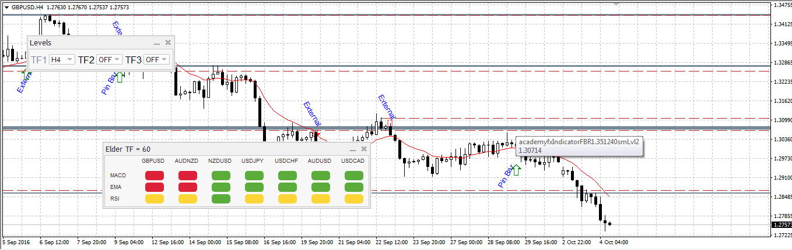This screenshot has height=250, width=792.
Task: Click green Pin Bar arrow near Levels panel
Action: click(120, 77)
